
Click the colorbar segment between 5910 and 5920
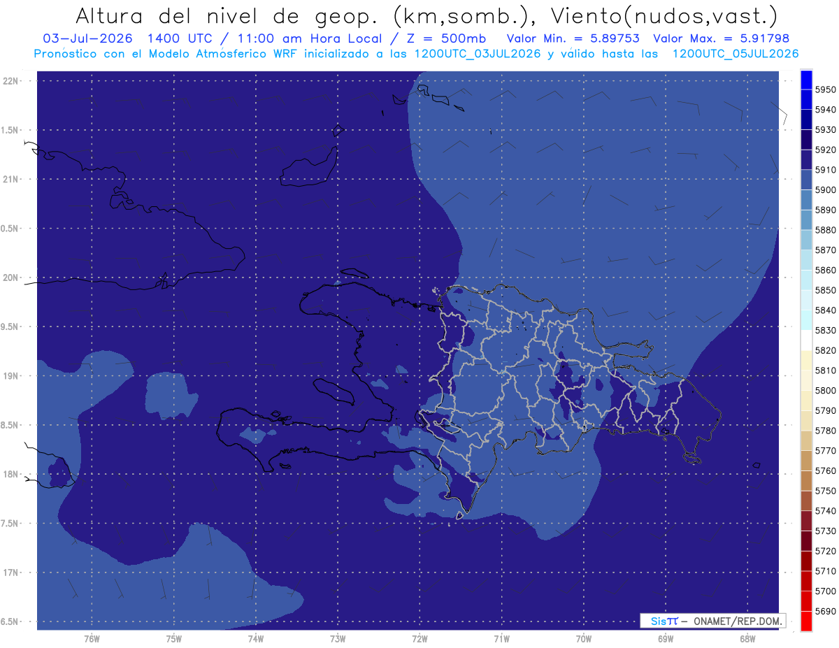[x=806, y=161]
